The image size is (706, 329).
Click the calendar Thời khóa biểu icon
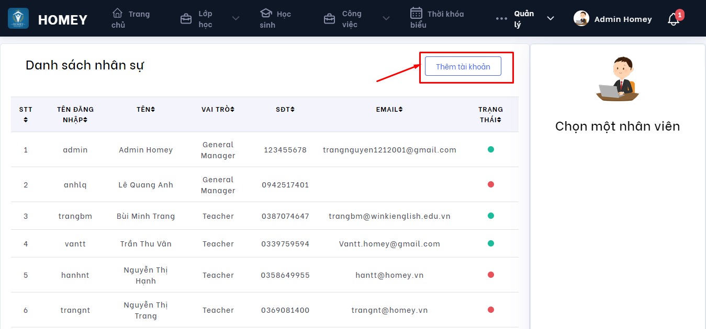(416, 13)
